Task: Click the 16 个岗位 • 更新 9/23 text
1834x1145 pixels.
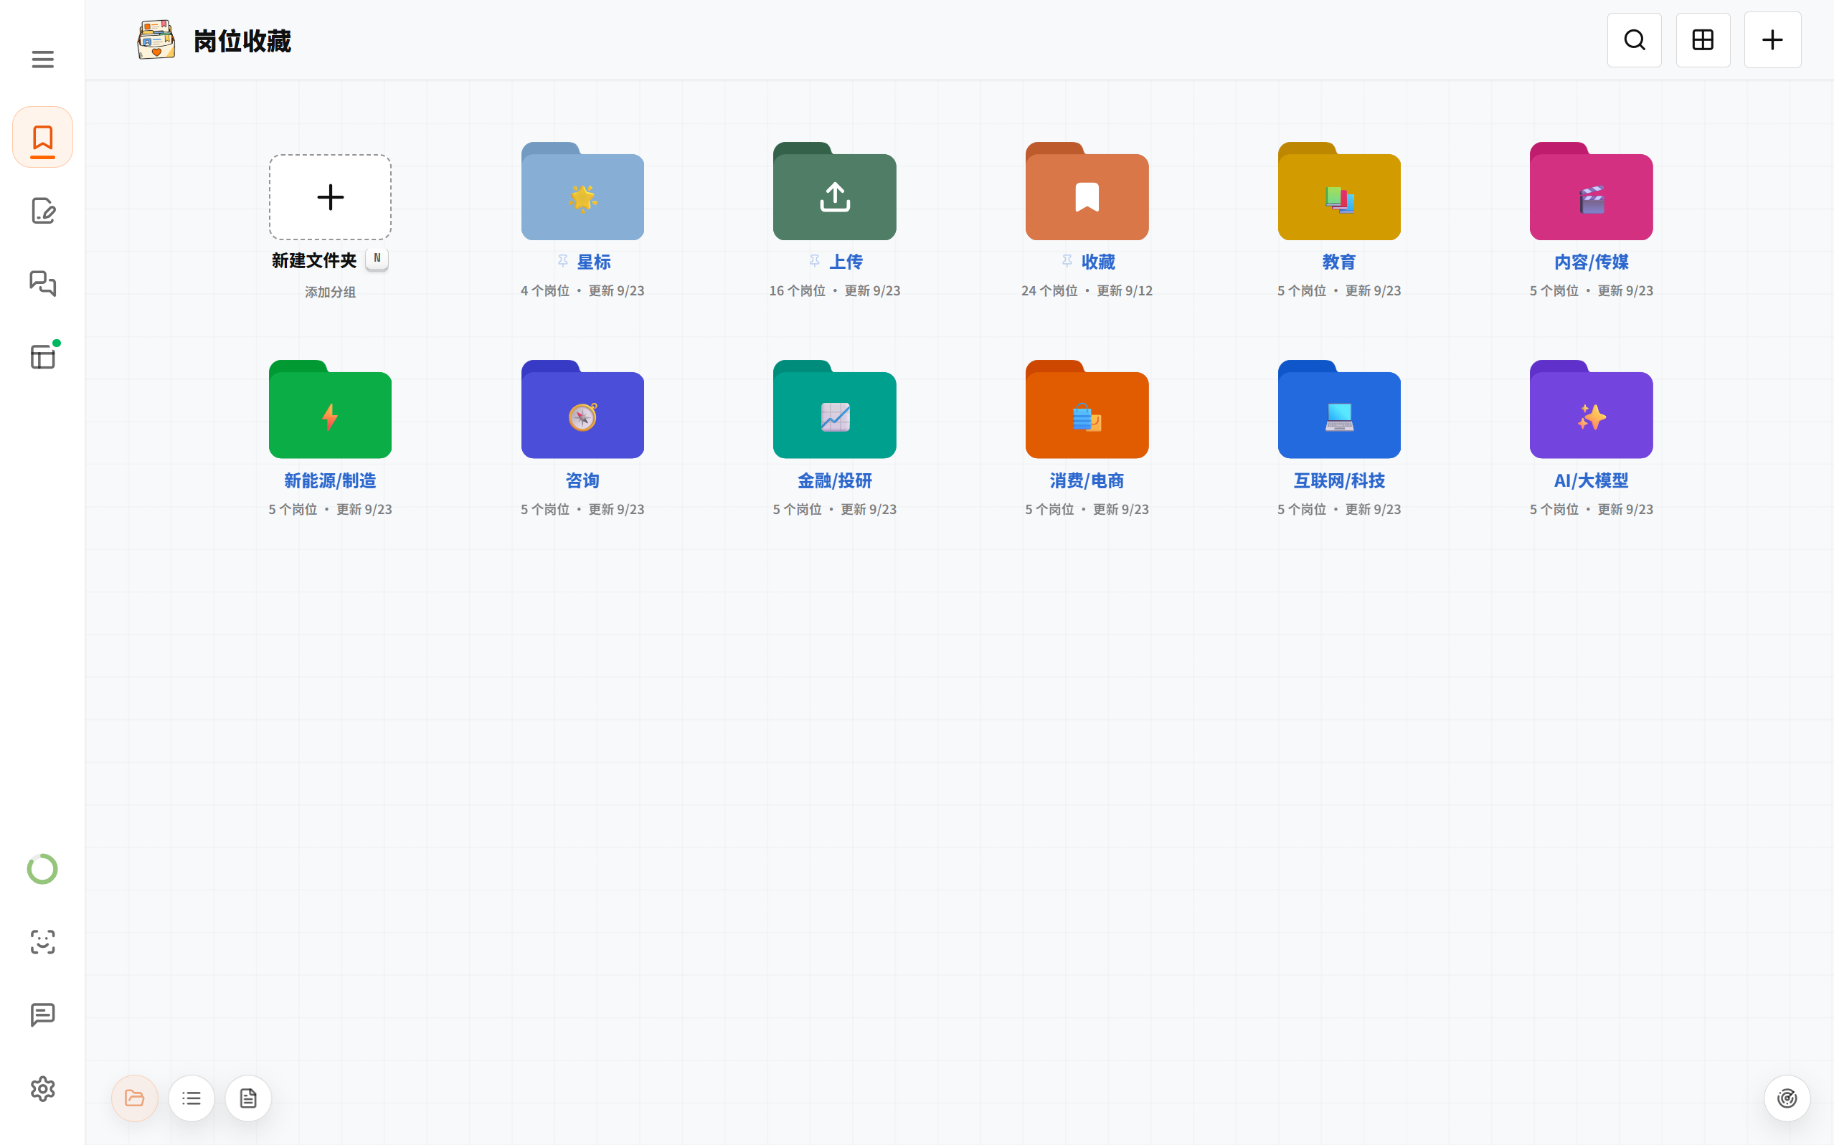Action: [835, 291]
